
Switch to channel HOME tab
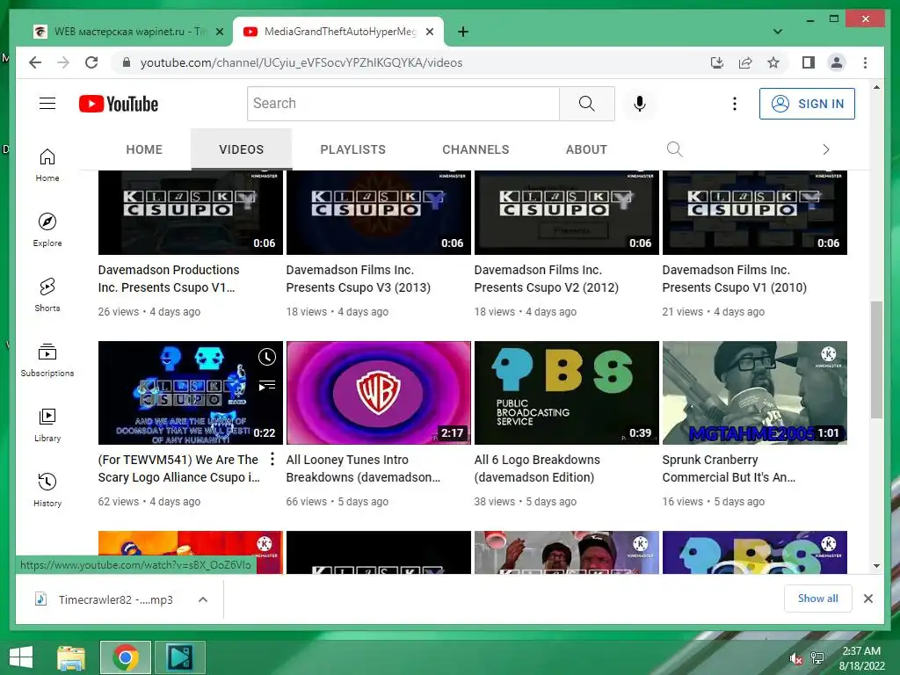pyautogui.click(x=144, y=149)
